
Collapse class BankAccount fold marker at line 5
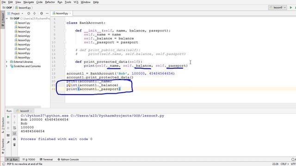tap(65, 23)
